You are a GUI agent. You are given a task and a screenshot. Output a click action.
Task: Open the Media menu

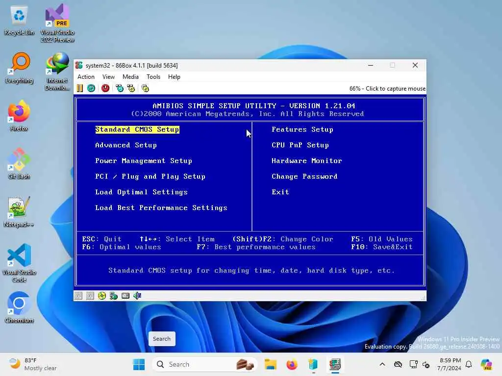pyautogui.click(x=130, y=77)
